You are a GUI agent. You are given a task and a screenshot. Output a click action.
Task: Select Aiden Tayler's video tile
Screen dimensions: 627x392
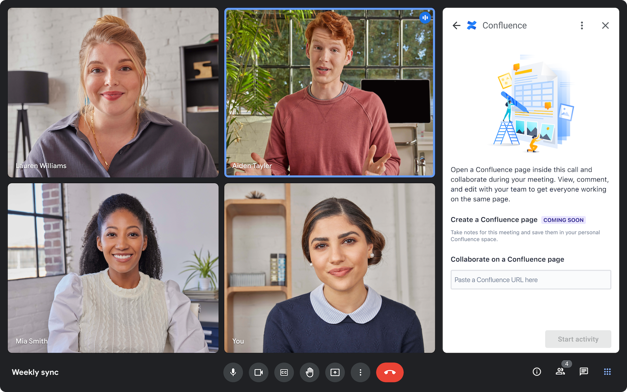(x=330, y=93)
